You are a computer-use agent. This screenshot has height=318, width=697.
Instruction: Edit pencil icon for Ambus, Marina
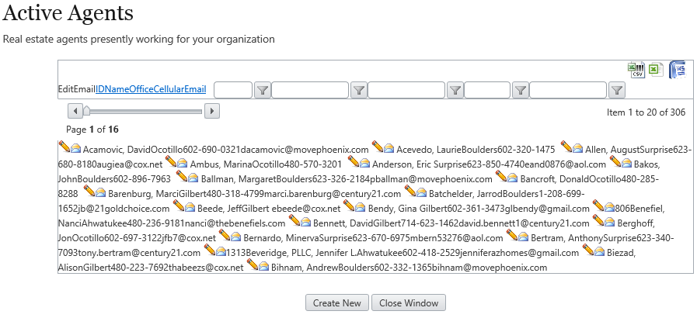coord(171,161)
